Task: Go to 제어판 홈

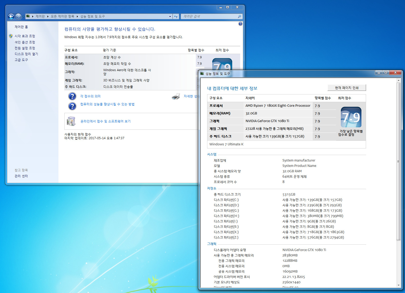Action: click(x=21, y=27)
